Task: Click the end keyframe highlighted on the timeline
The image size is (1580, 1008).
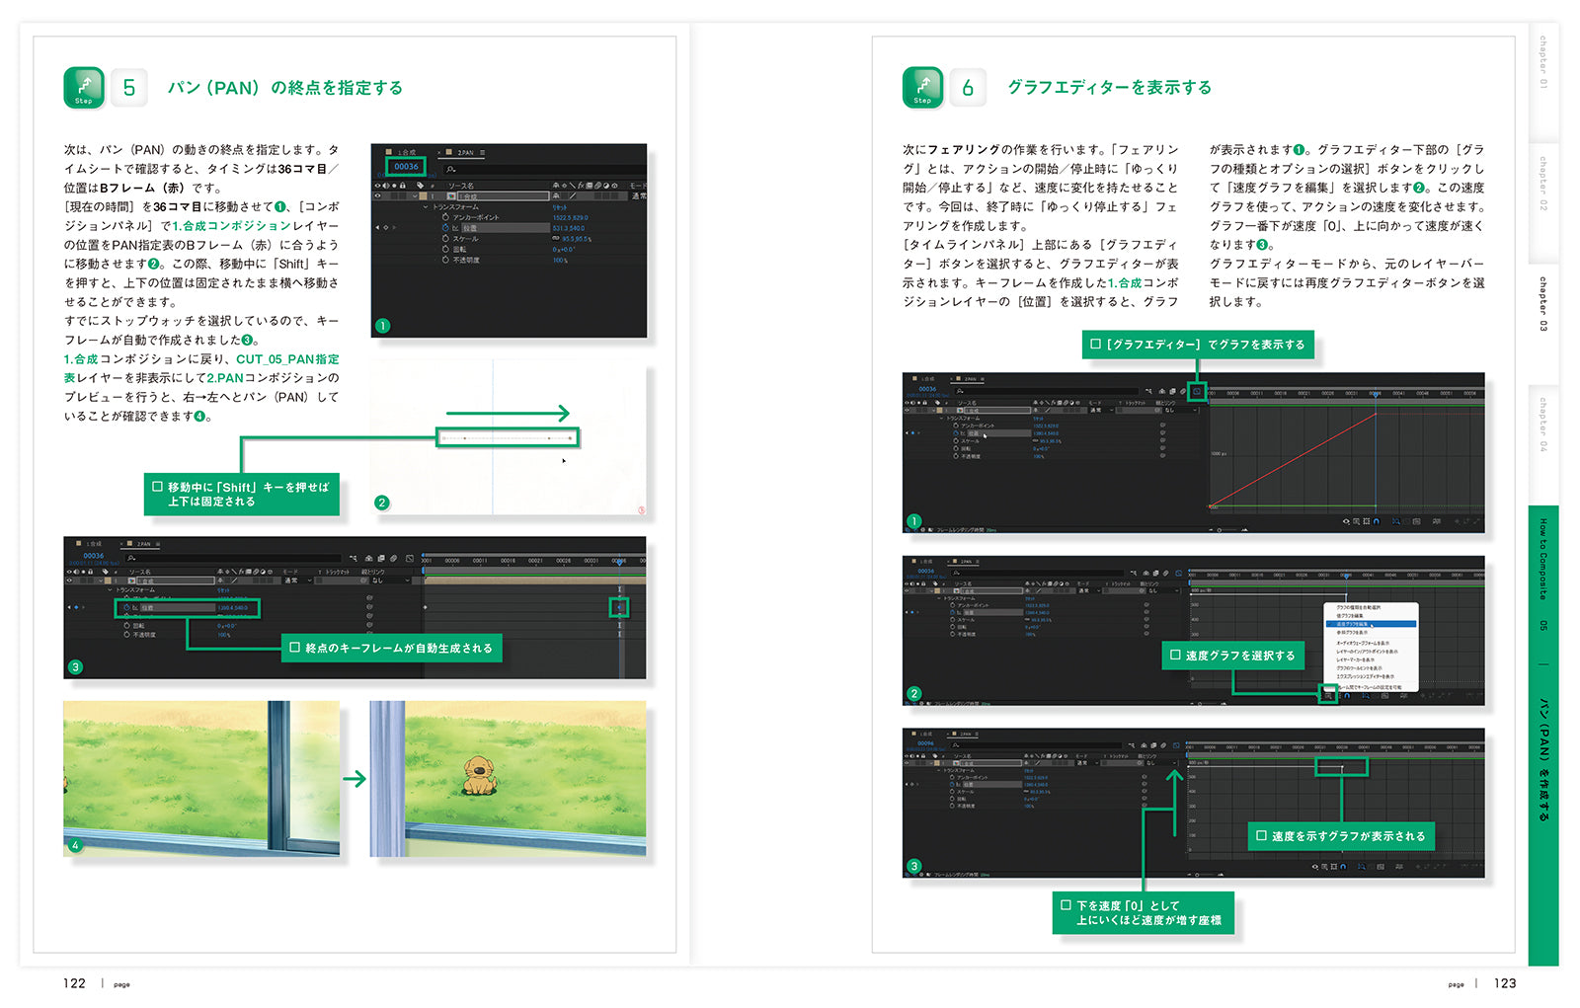Action: pyautogui.click(x=619, y=607)
